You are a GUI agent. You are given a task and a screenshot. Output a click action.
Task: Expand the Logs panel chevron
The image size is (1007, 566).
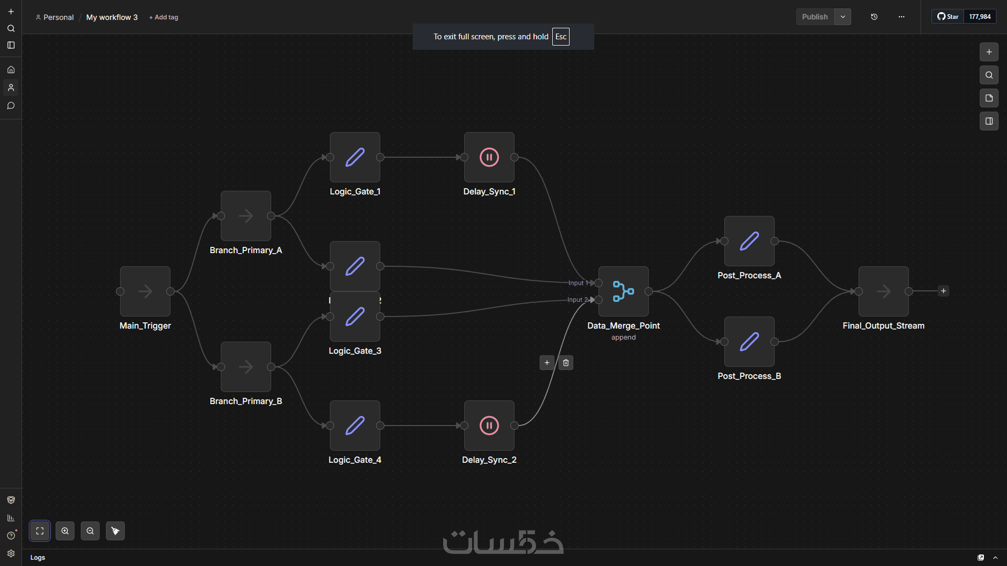pos(995,558)
